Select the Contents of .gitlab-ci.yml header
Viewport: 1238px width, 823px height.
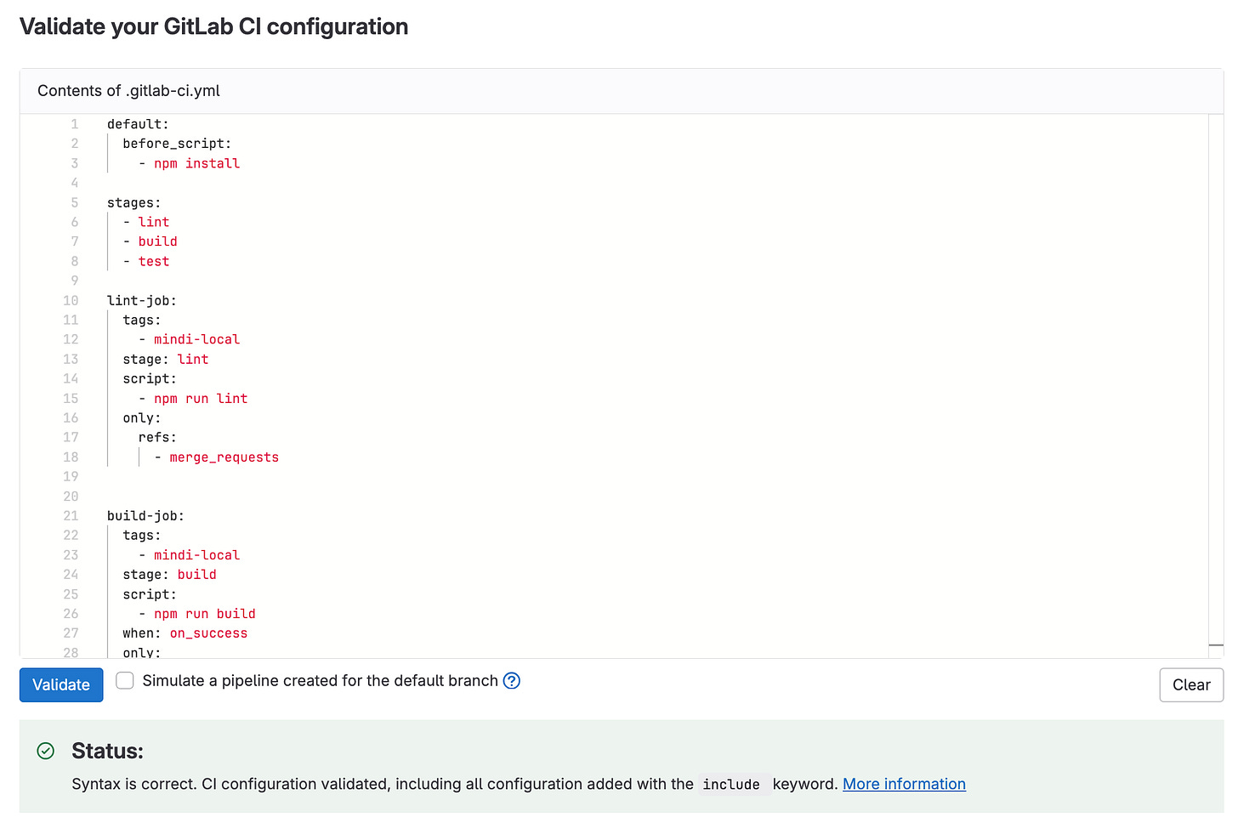point(128,90)
